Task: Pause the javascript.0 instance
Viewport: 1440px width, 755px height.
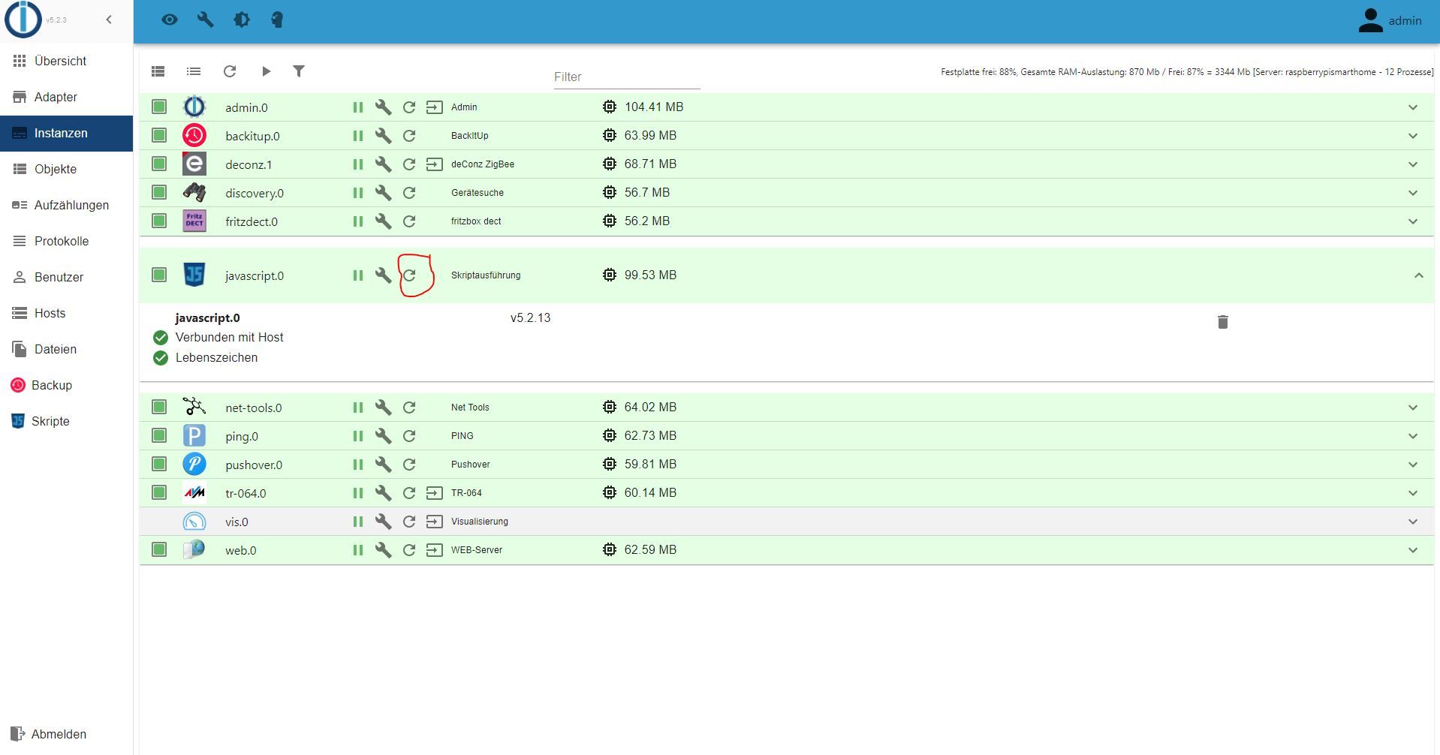Action: [358, 275]
